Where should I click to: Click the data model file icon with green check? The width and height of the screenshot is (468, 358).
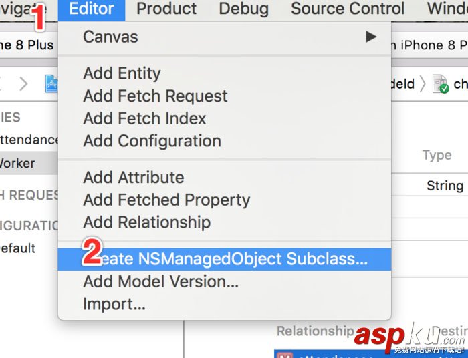[441, 84]
